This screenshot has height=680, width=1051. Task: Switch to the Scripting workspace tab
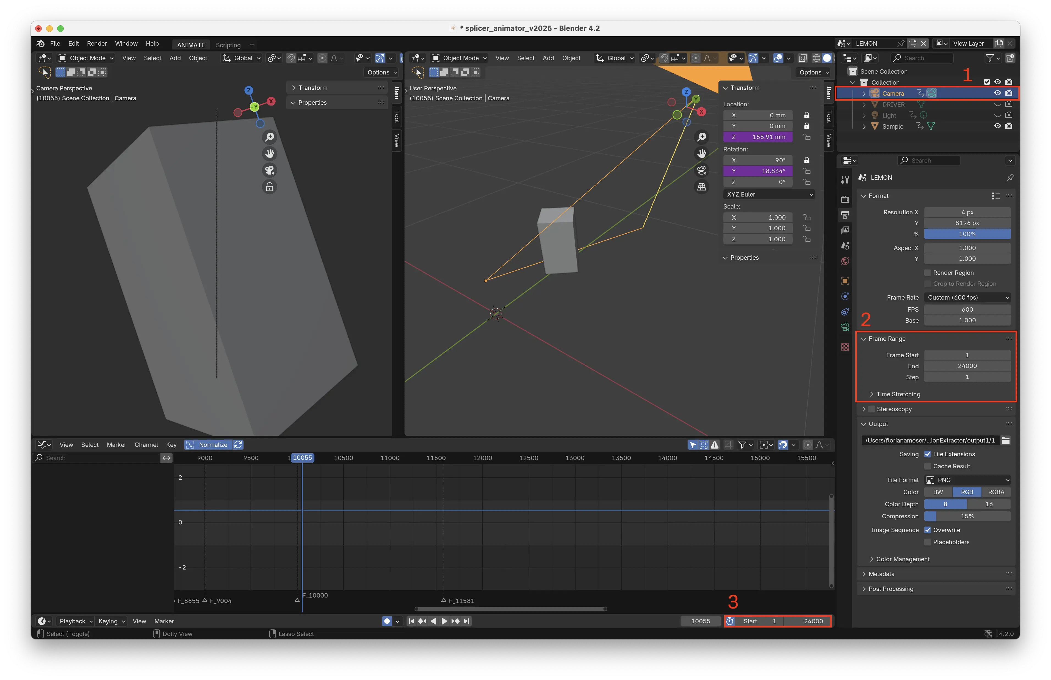[x=228, y=45]
